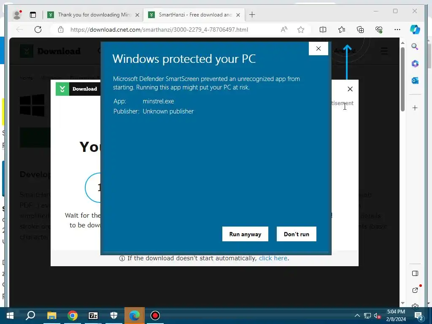
Task: Close the 'Thank you for downloading' tab
Action: tap(137, 15)
